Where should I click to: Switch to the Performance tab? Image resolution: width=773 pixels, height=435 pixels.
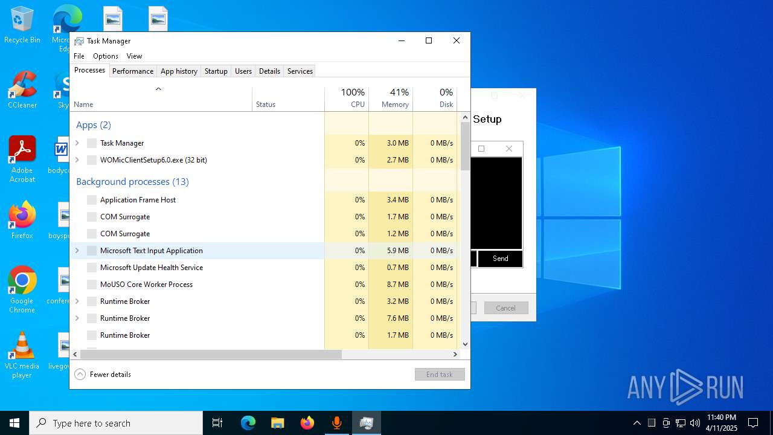click(x=133, y=71)
